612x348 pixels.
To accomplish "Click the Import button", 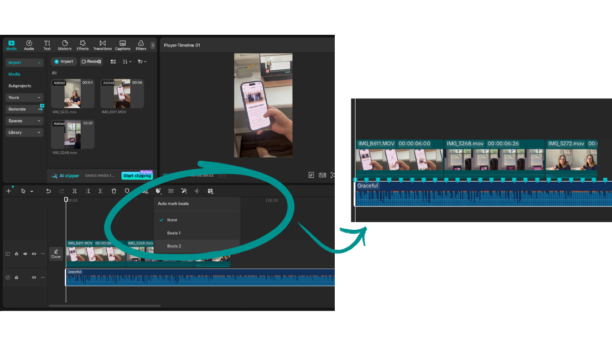I will click(64, 61).
